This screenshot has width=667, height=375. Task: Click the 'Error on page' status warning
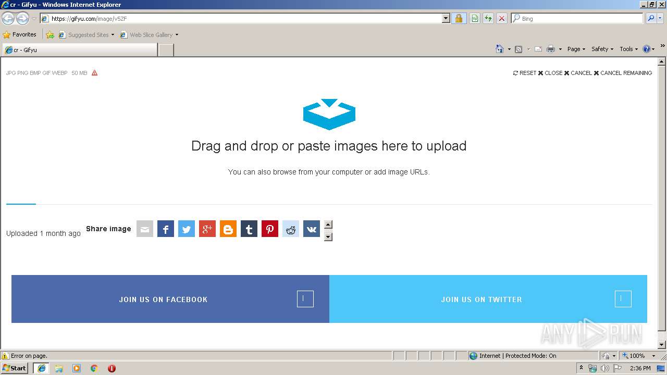[24, 356]
